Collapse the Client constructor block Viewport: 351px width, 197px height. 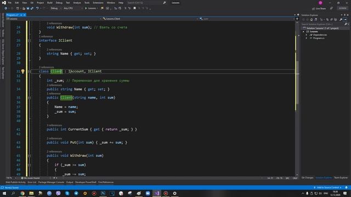(x=29, y=98)
